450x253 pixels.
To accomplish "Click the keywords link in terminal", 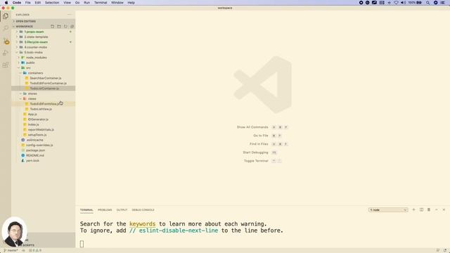I will (142, 223).
